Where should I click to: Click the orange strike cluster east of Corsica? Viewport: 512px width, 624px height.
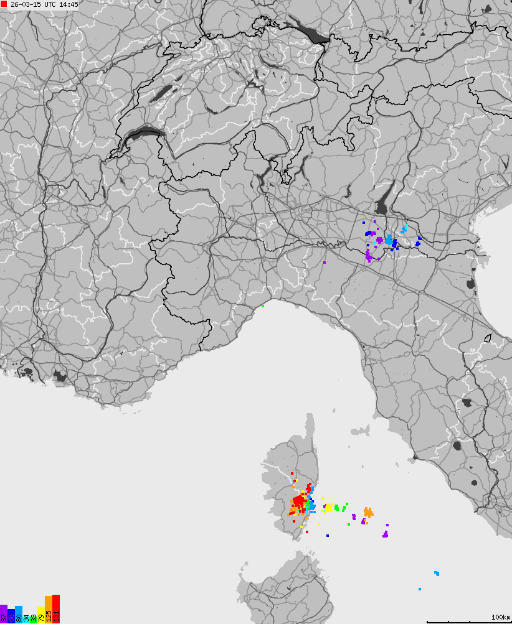(369, 512)
